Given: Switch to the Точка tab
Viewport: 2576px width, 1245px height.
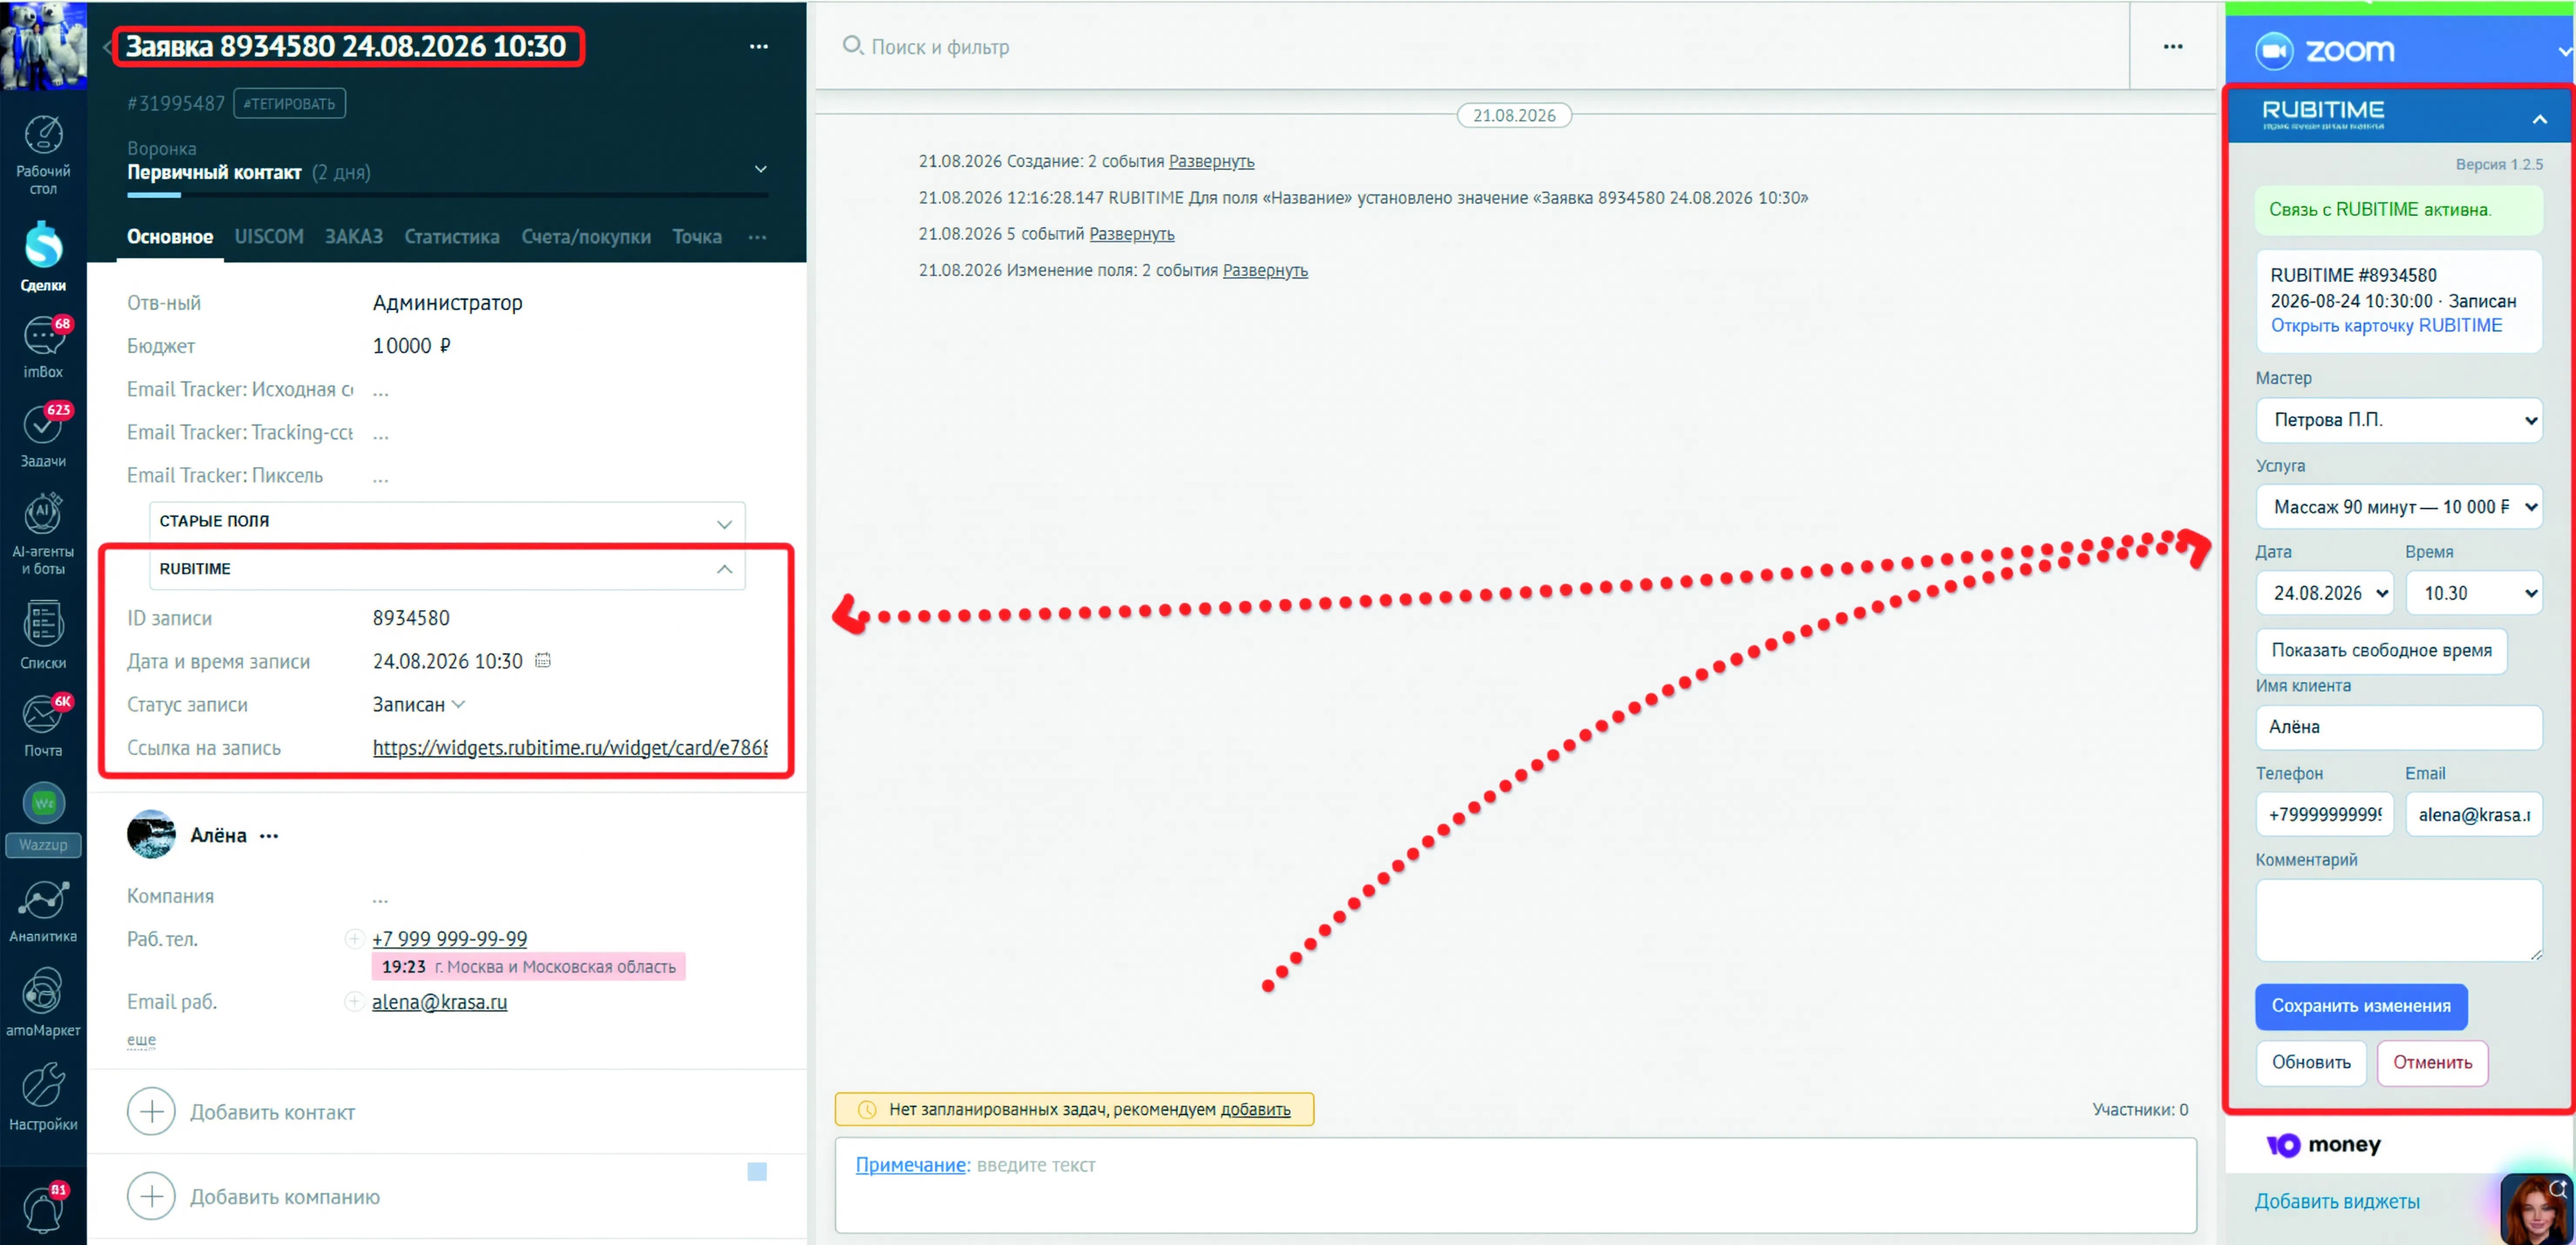Looking at the screenshot, I should point(697,237).
